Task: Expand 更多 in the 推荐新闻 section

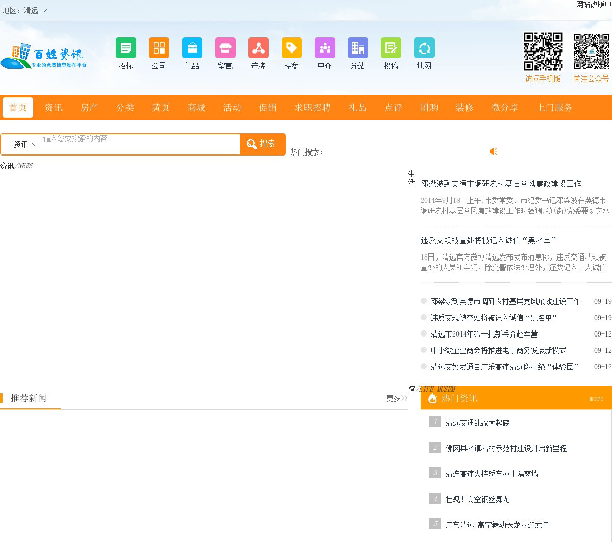Action: pos(396,398)
